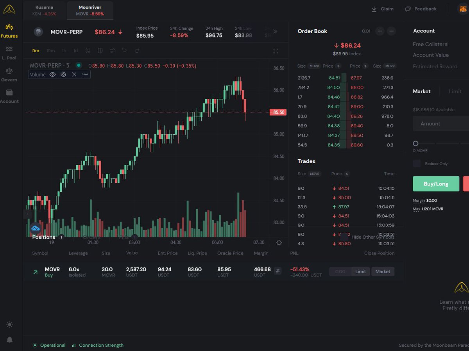
Task: Open the Feedback link
Action: pyautogui.click(x=421, y=9)
